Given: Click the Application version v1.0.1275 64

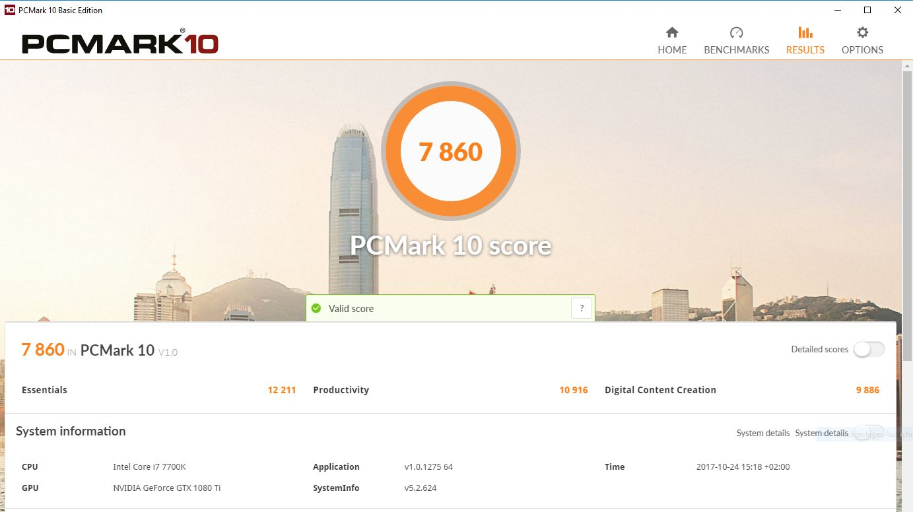Looking at the screenshot, I should (428, 466).
